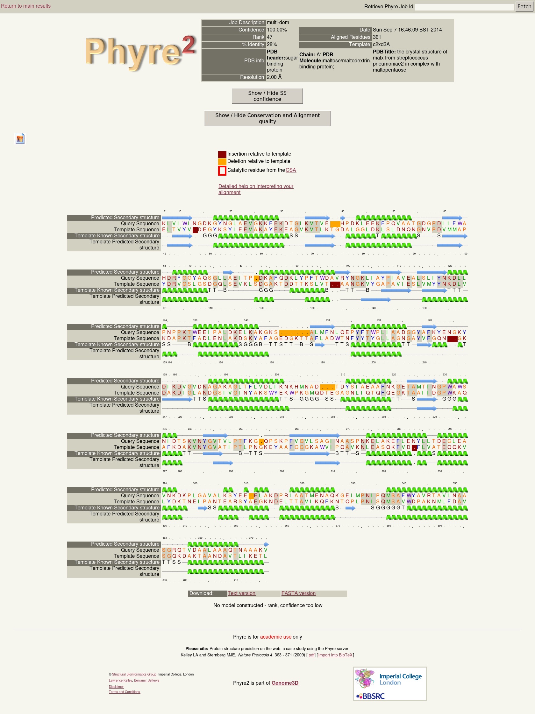Open the CSA link
535x714 pixels.
290,170
